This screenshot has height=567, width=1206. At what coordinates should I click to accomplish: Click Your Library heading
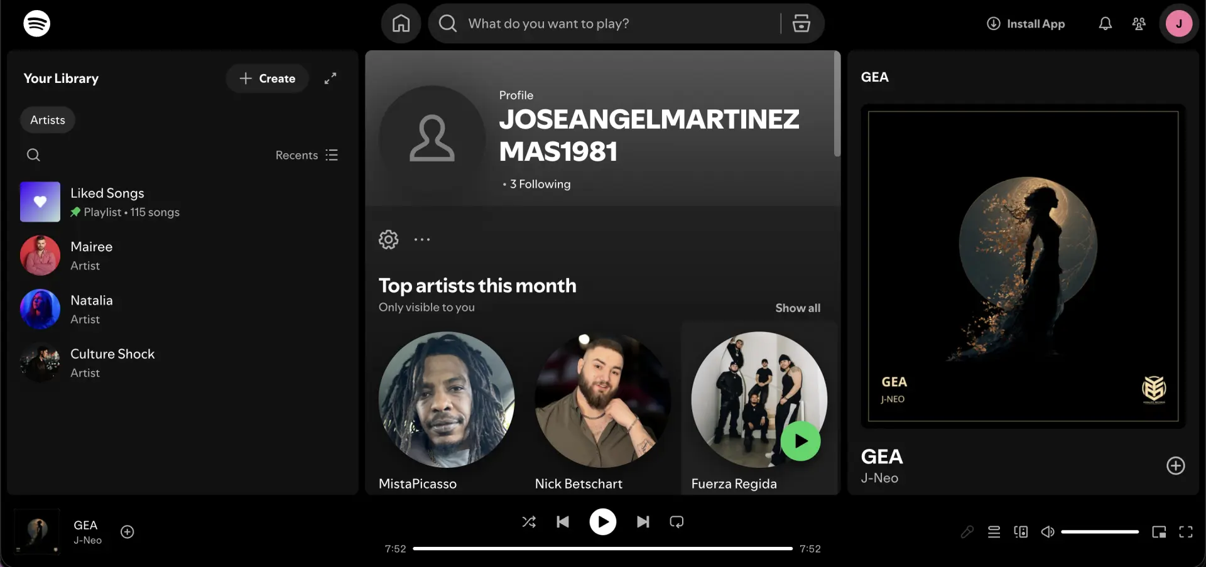(x=61, y=78)
